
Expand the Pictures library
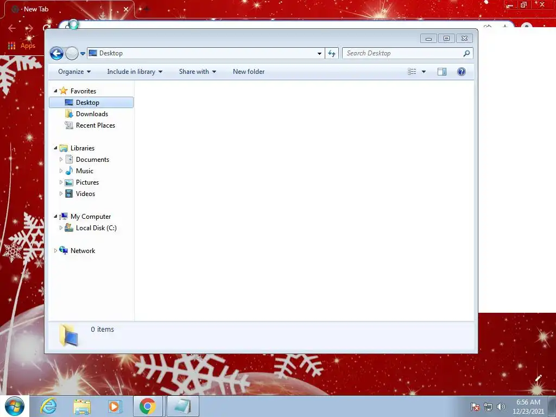point(61,182)
